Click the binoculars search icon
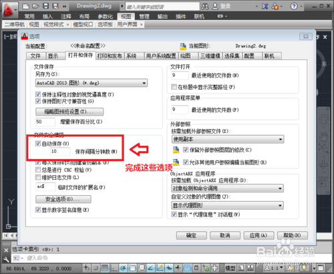 (x=205, y=7)
